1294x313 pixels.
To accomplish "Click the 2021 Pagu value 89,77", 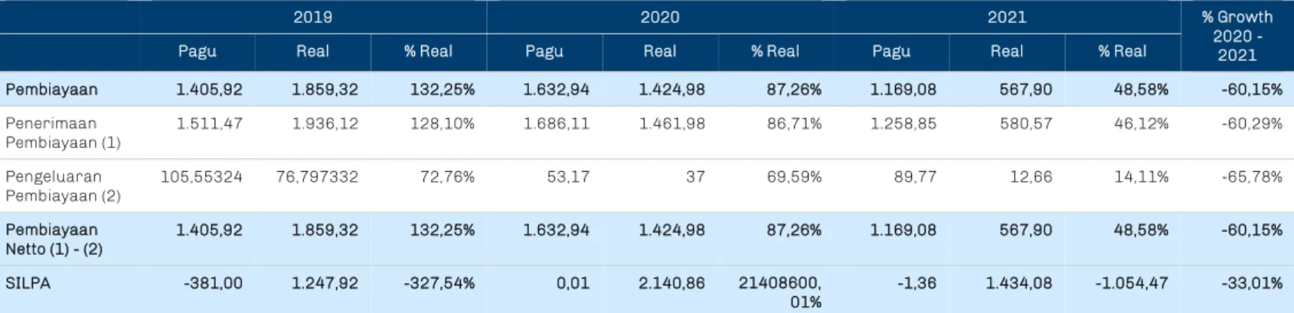I will pyautogui.click(x=915, y=177).
